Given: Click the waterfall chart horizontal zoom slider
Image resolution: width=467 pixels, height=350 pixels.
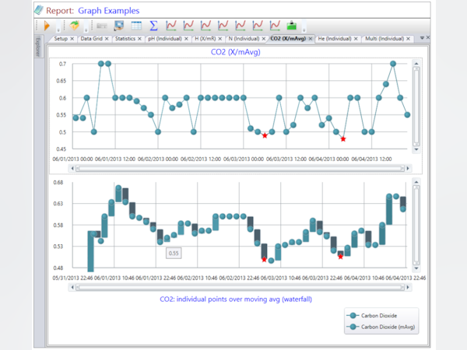Looking at the screenshot, I should point(240,287).
